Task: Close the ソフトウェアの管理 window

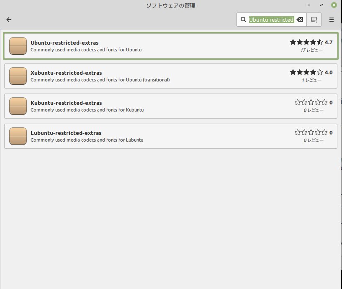Action: tap(334, 5)
